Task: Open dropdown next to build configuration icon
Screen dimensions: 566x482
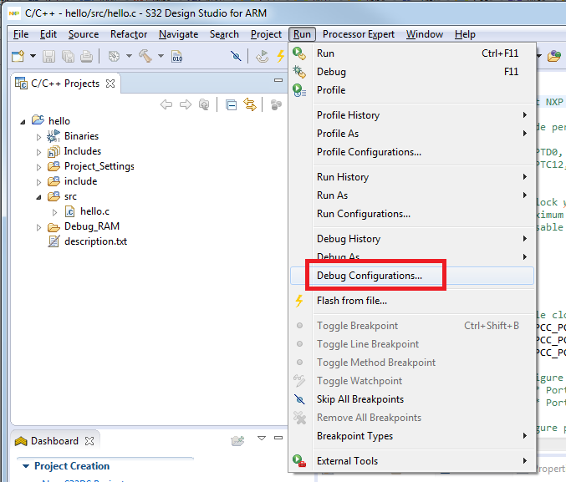Action: (129, 56)
